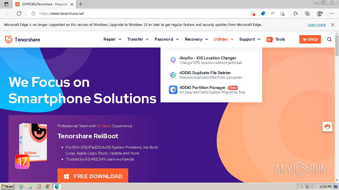Viewport: 339px width, 190px height.
Task: Add this page to favorites
Action: point(282,13)
